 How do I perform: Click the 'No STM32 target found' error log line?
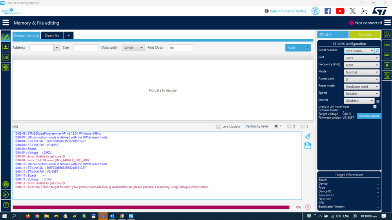[x=111, y=187]
